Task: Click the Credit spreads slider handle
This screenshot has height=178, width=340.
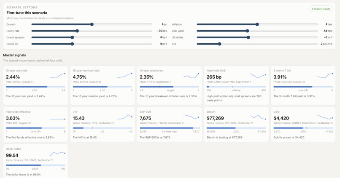Action: (73, 37)
